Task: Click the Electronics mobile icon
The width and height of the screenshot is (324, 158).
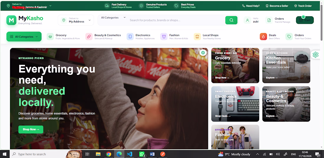Action: [x=130, y=37]
